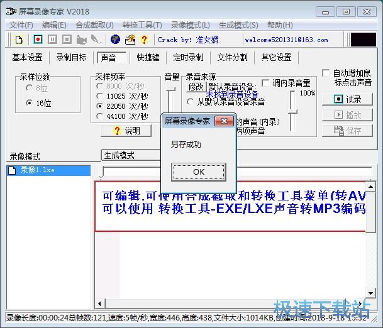Click the preview scroll left arrow
The width and height of the screenshot is (383, 328).
99,303
